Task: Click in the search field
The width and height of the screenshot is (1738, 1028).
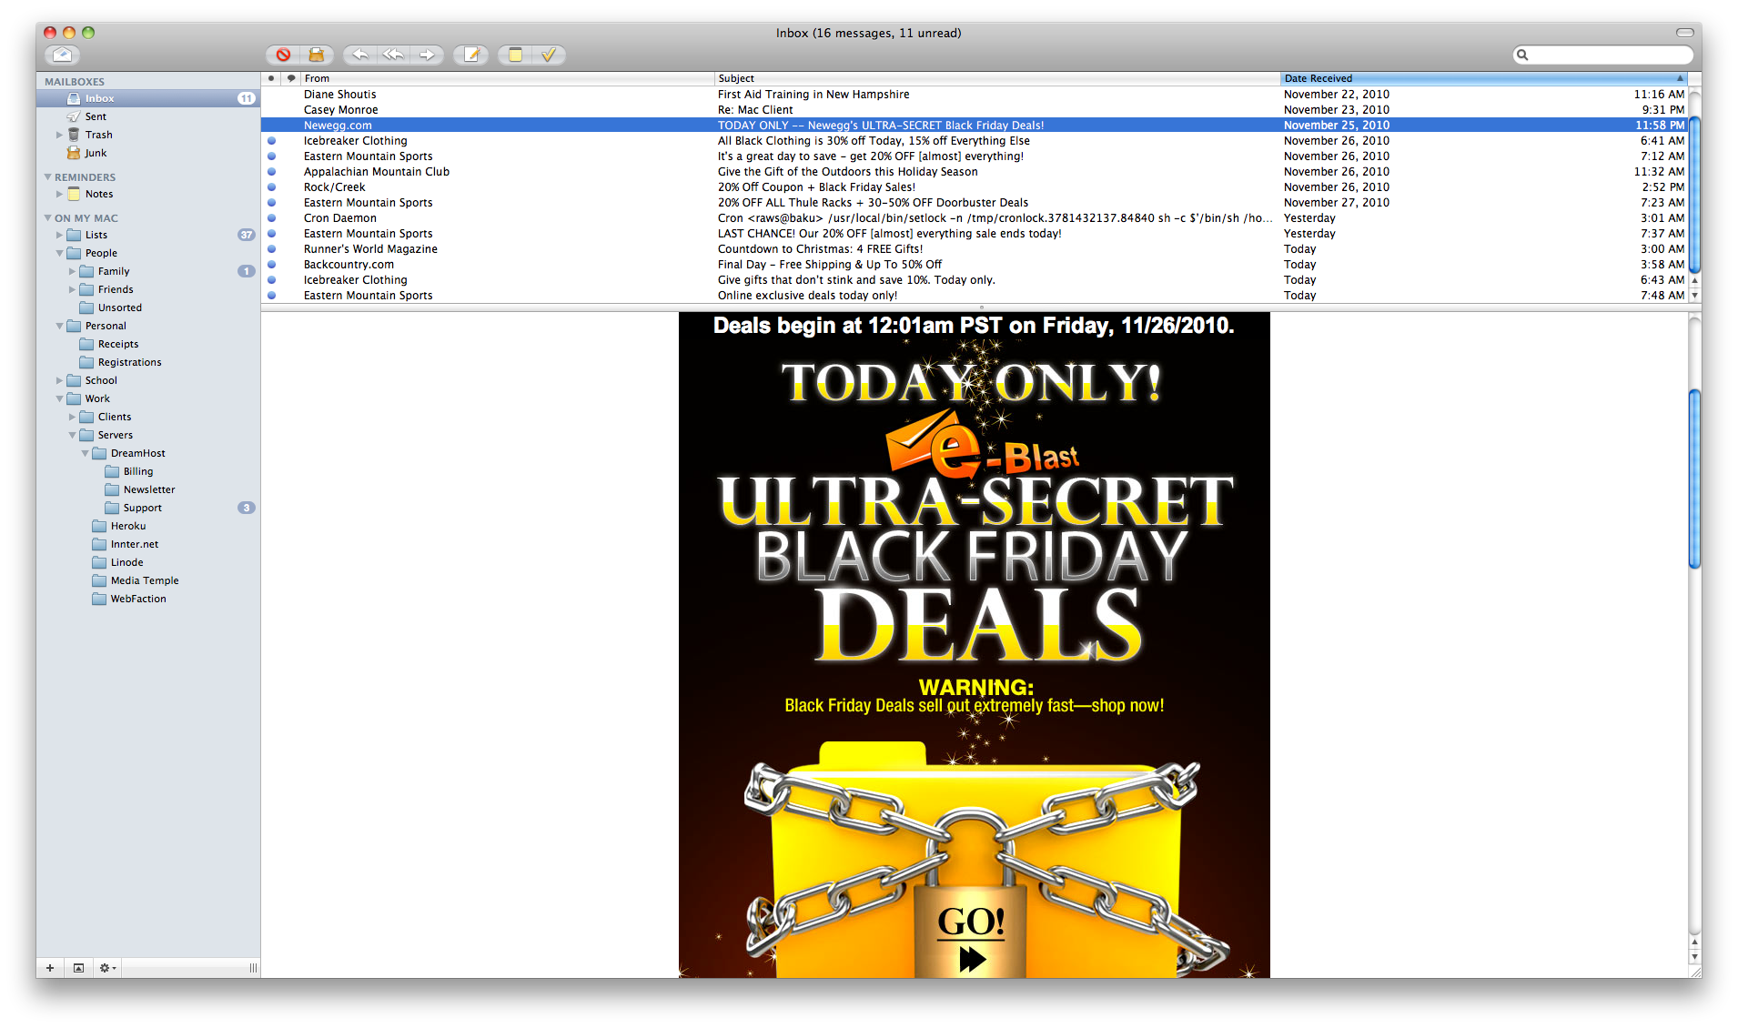Action: tap(1603, 55)
